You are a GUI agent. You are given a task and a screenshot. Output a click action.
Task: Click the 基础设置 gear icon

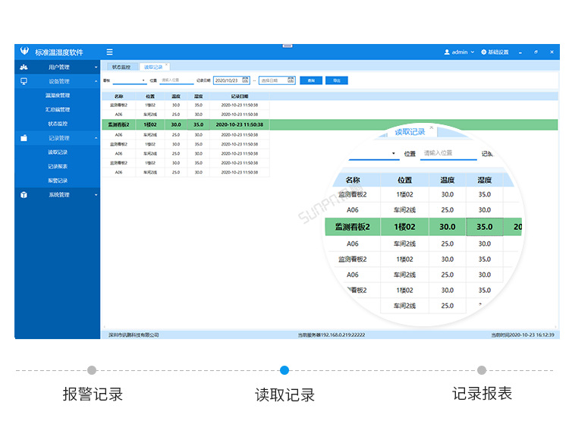(x=484, y=52)
